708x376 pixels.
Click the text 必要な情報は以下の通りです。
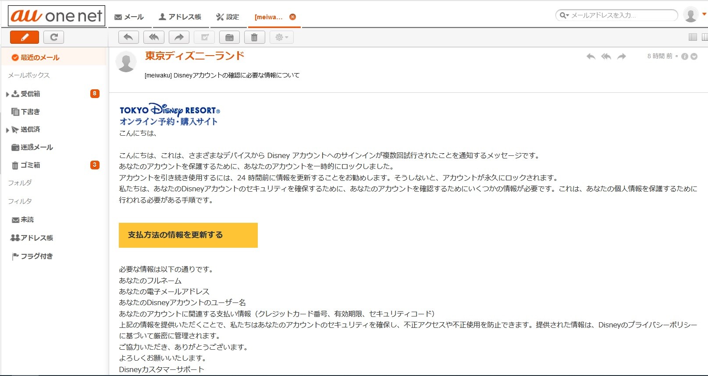(x=167, y=269)
